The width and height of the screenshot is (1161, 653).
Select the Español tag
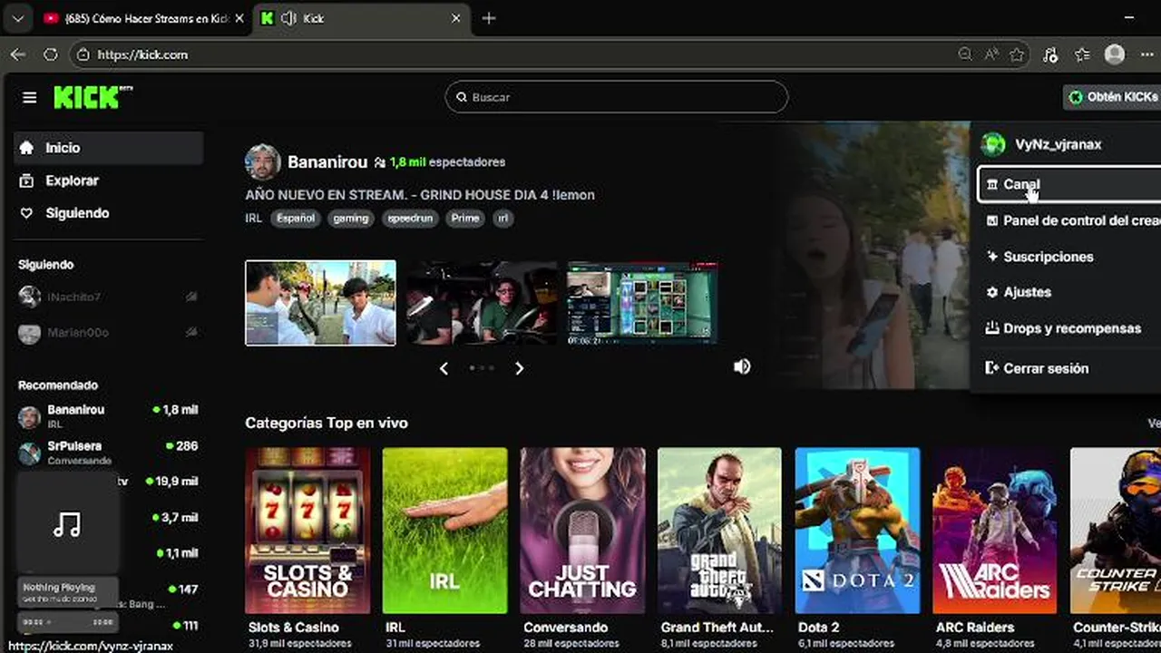(x=296, y=219)
